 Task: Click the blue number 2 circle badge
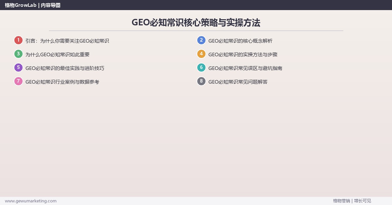pos(201,40)
